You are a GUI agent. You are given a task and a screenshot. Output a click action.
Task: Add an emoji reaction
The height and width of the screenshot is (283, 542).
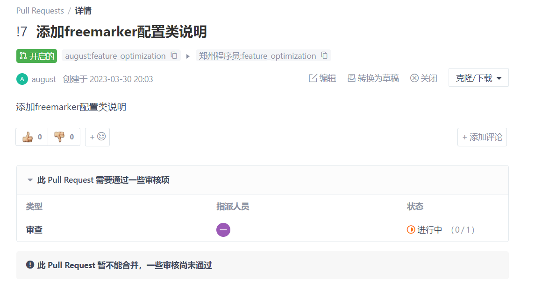pyautogui.click(x=97, y=137)
